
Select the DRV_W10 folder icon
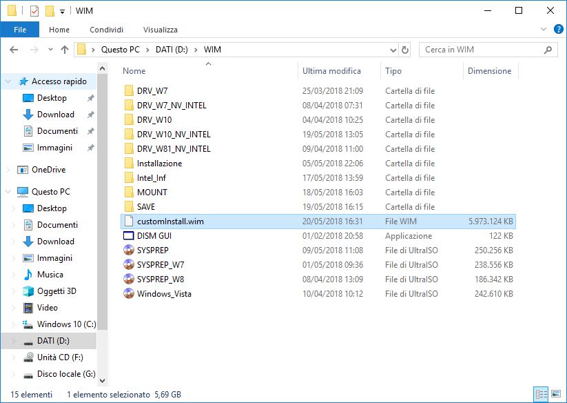click(x=129, y=119)
